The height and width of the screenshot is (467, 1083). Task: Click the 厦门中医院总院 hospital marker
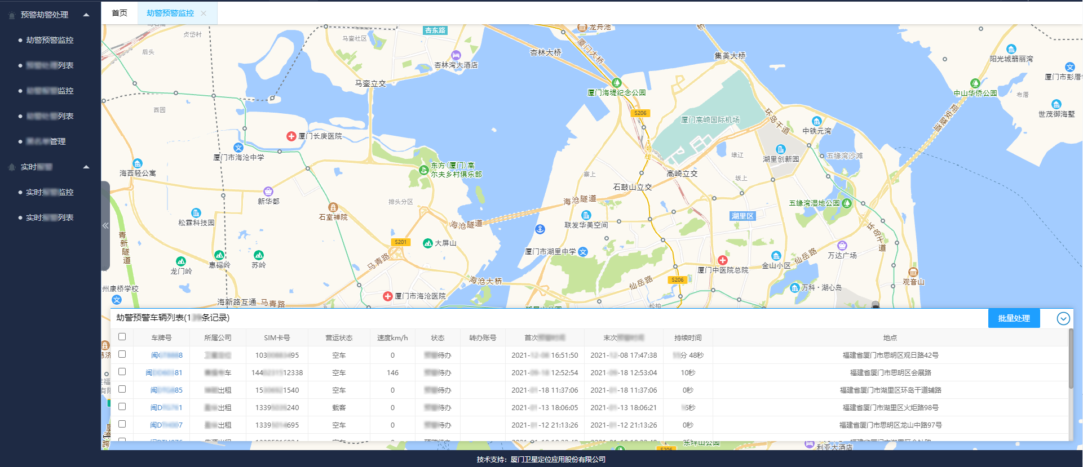click(x=723, y=260)
